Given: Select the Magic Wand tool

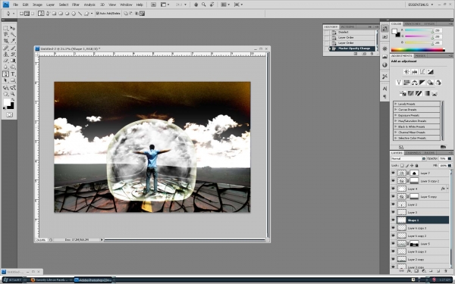Looking at the screenshot, I should [x=12, y=35].
